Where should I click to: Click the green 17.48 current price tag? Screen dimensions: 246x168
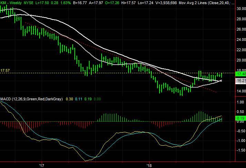point(240,74)
